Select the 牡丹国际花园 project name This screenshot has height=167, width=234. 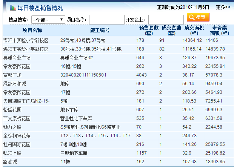[x=17, y=144]
